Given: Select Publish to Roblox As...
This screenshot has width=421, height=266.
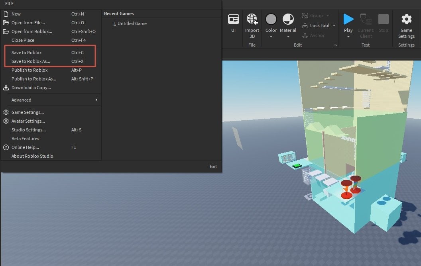Looking at the screenshot, I should (51, 79).
